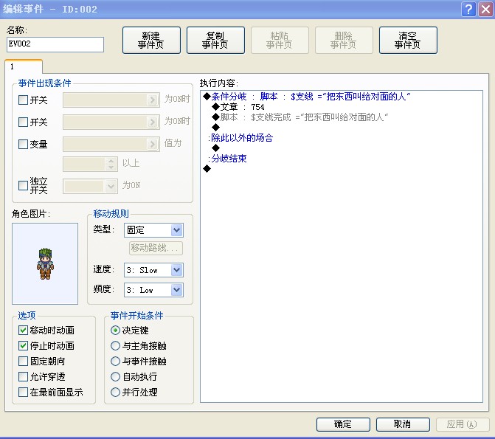495x439 pixels.
Task: Click the 新建事件页 button
Action: (151, 40)
